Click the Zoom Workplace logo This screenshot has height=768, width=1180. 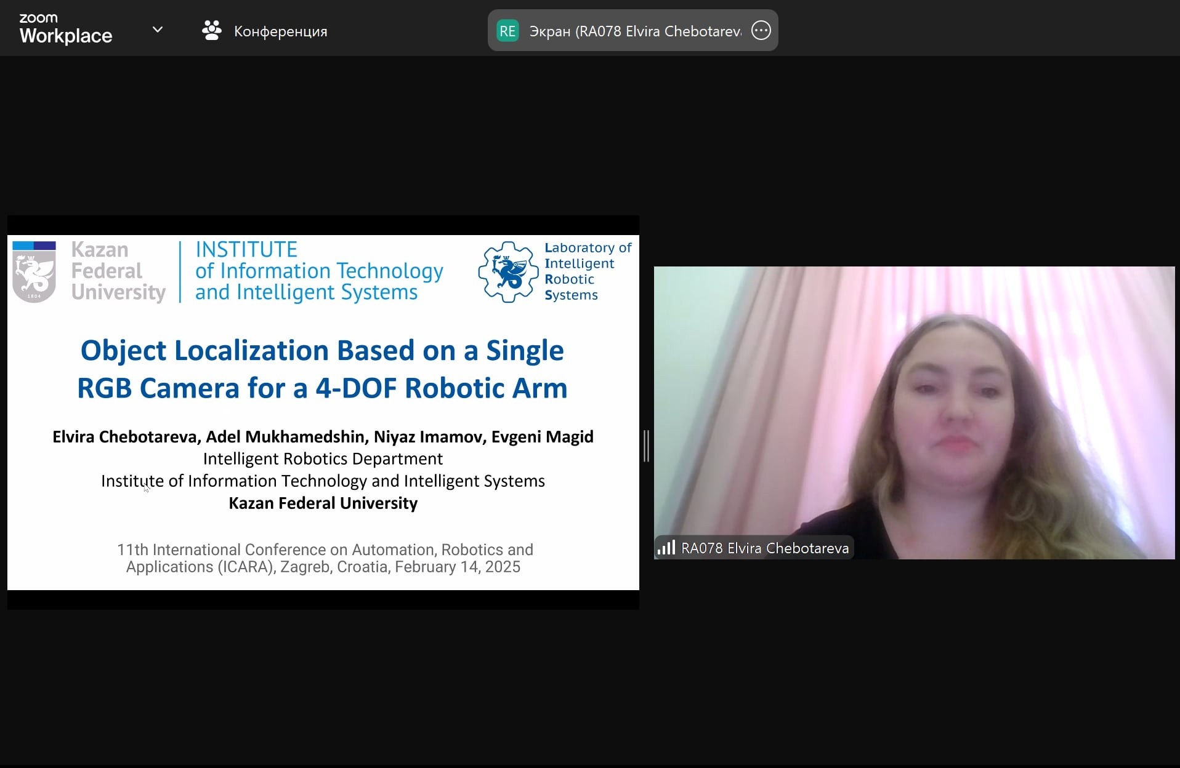point(65,29)
